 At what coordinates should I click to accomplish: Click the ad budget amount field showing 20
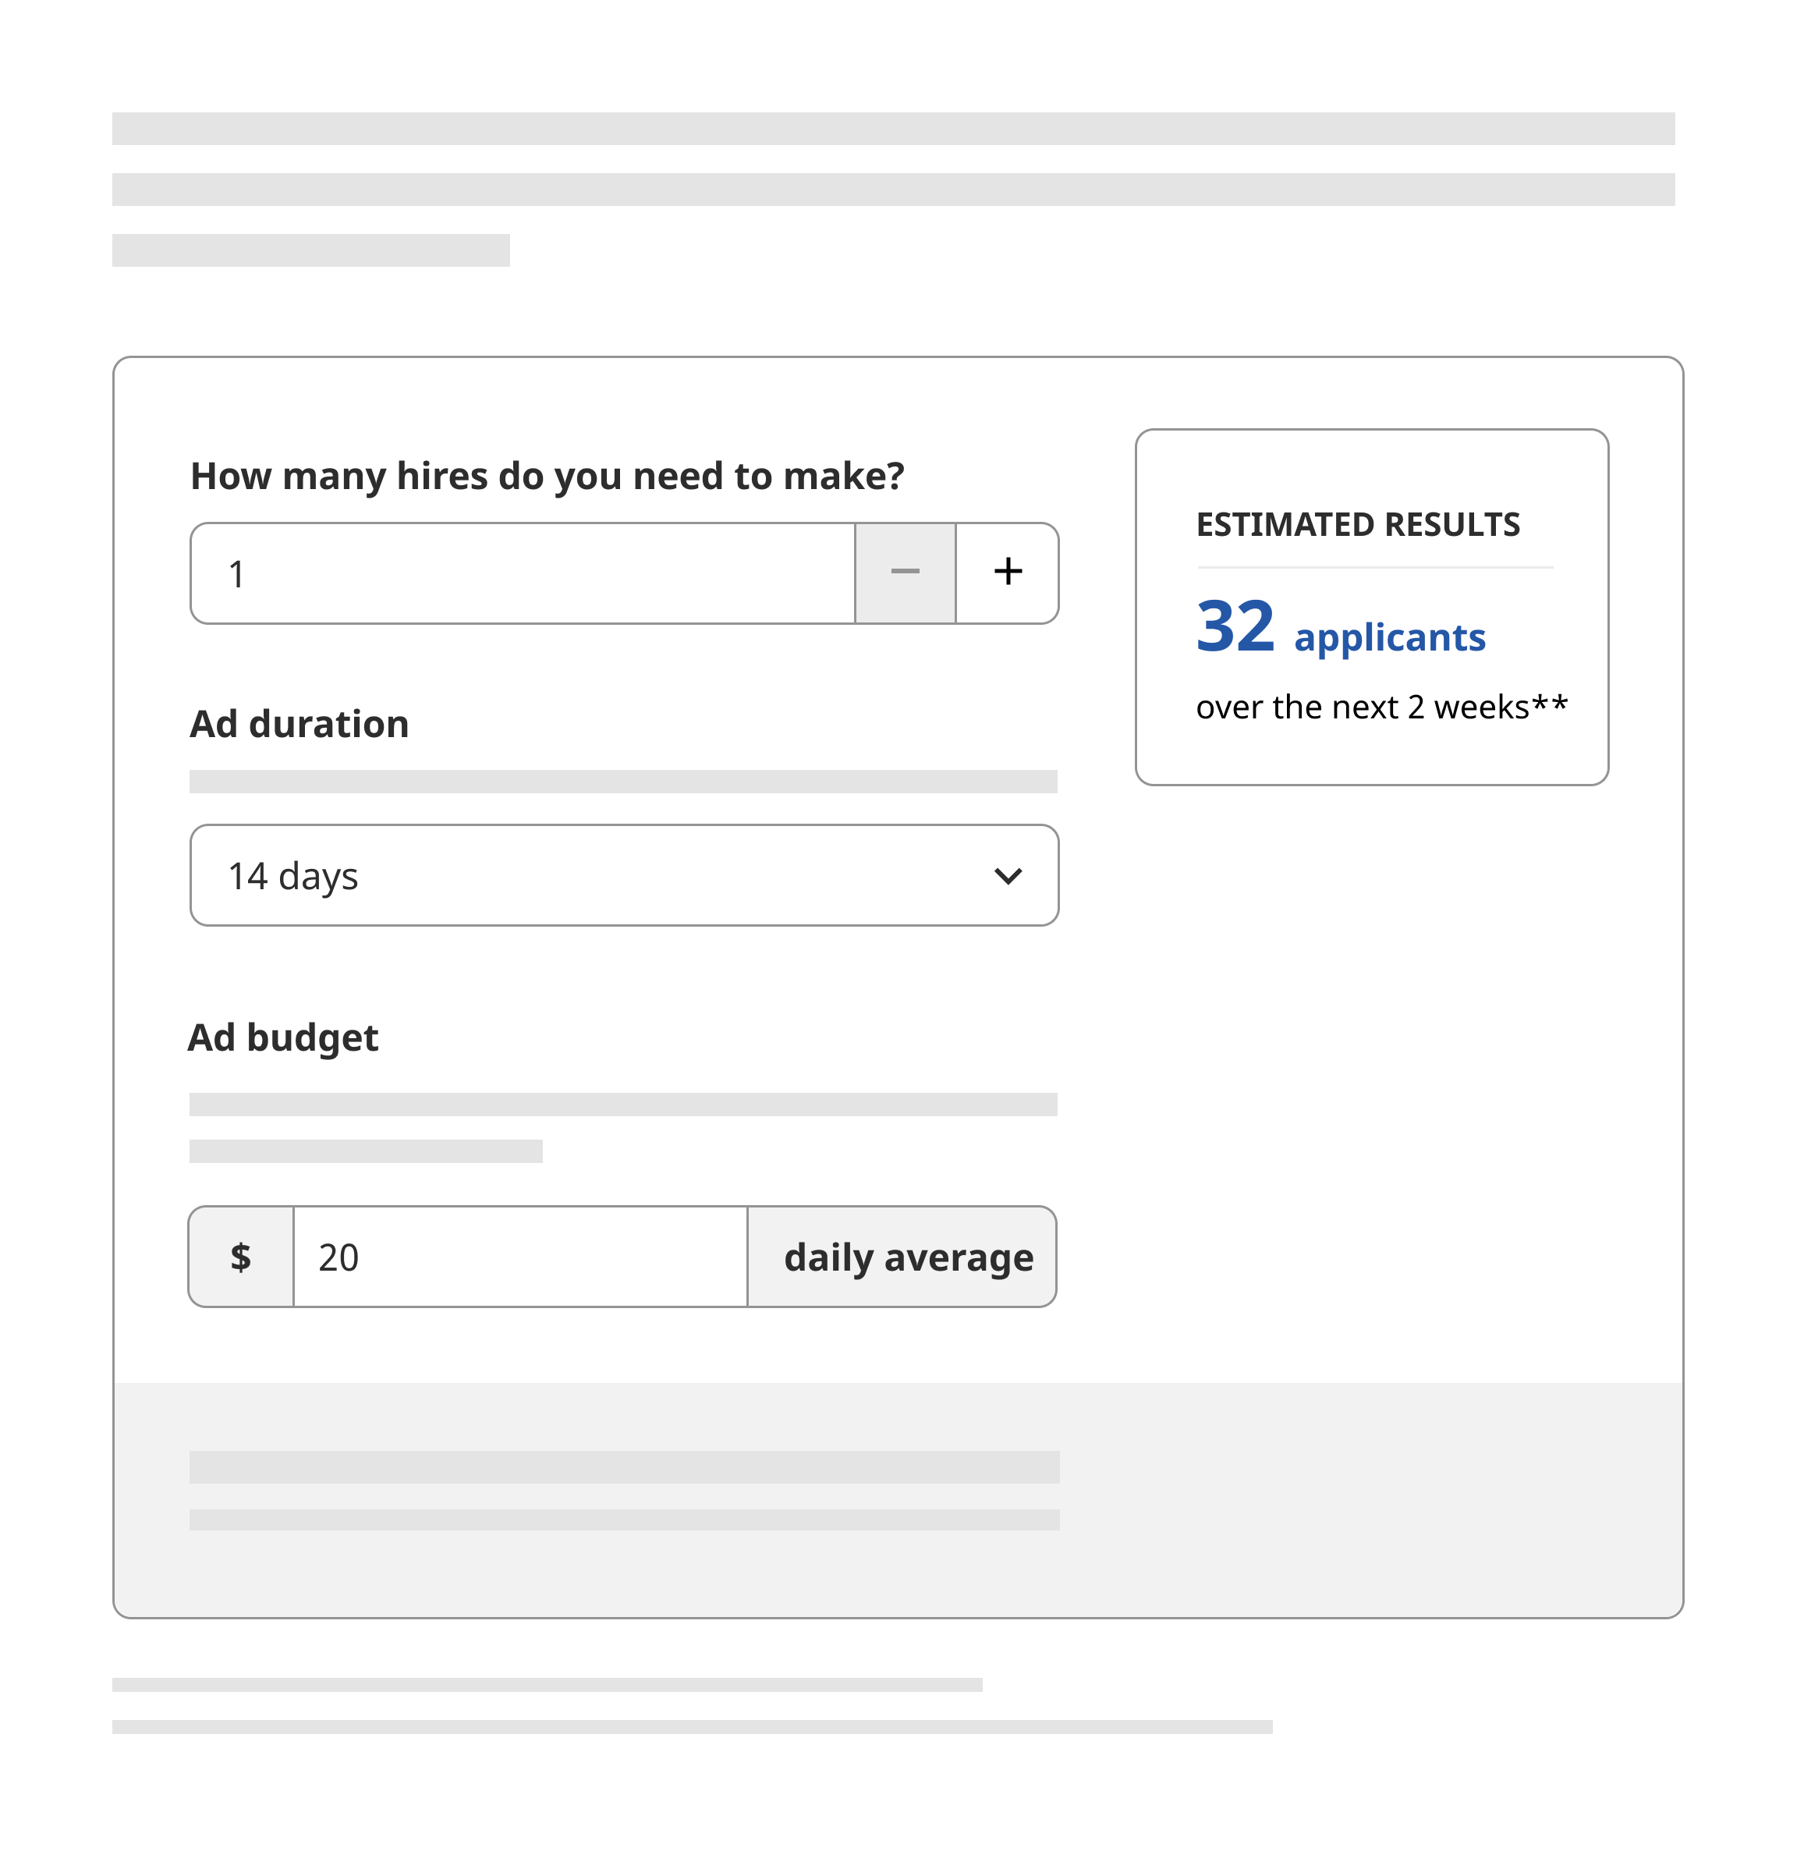pyautogui.click(x=519, y=1257)
